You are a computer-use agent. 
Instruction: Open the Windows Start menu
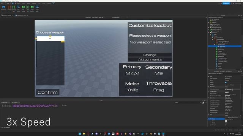80,134
